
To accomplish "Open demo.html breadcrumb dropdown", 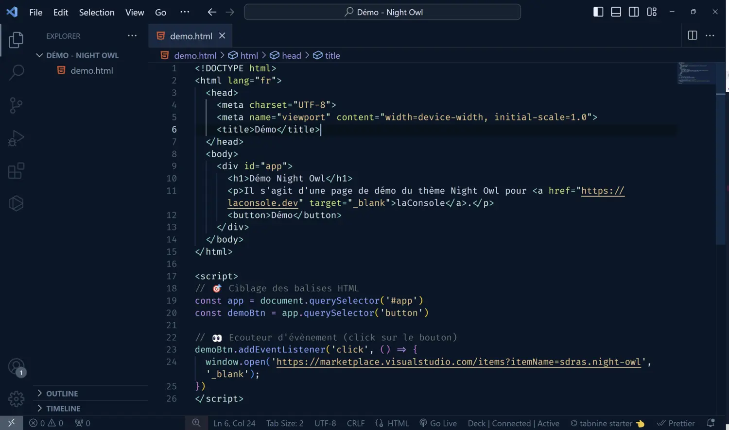I will 189,55.
